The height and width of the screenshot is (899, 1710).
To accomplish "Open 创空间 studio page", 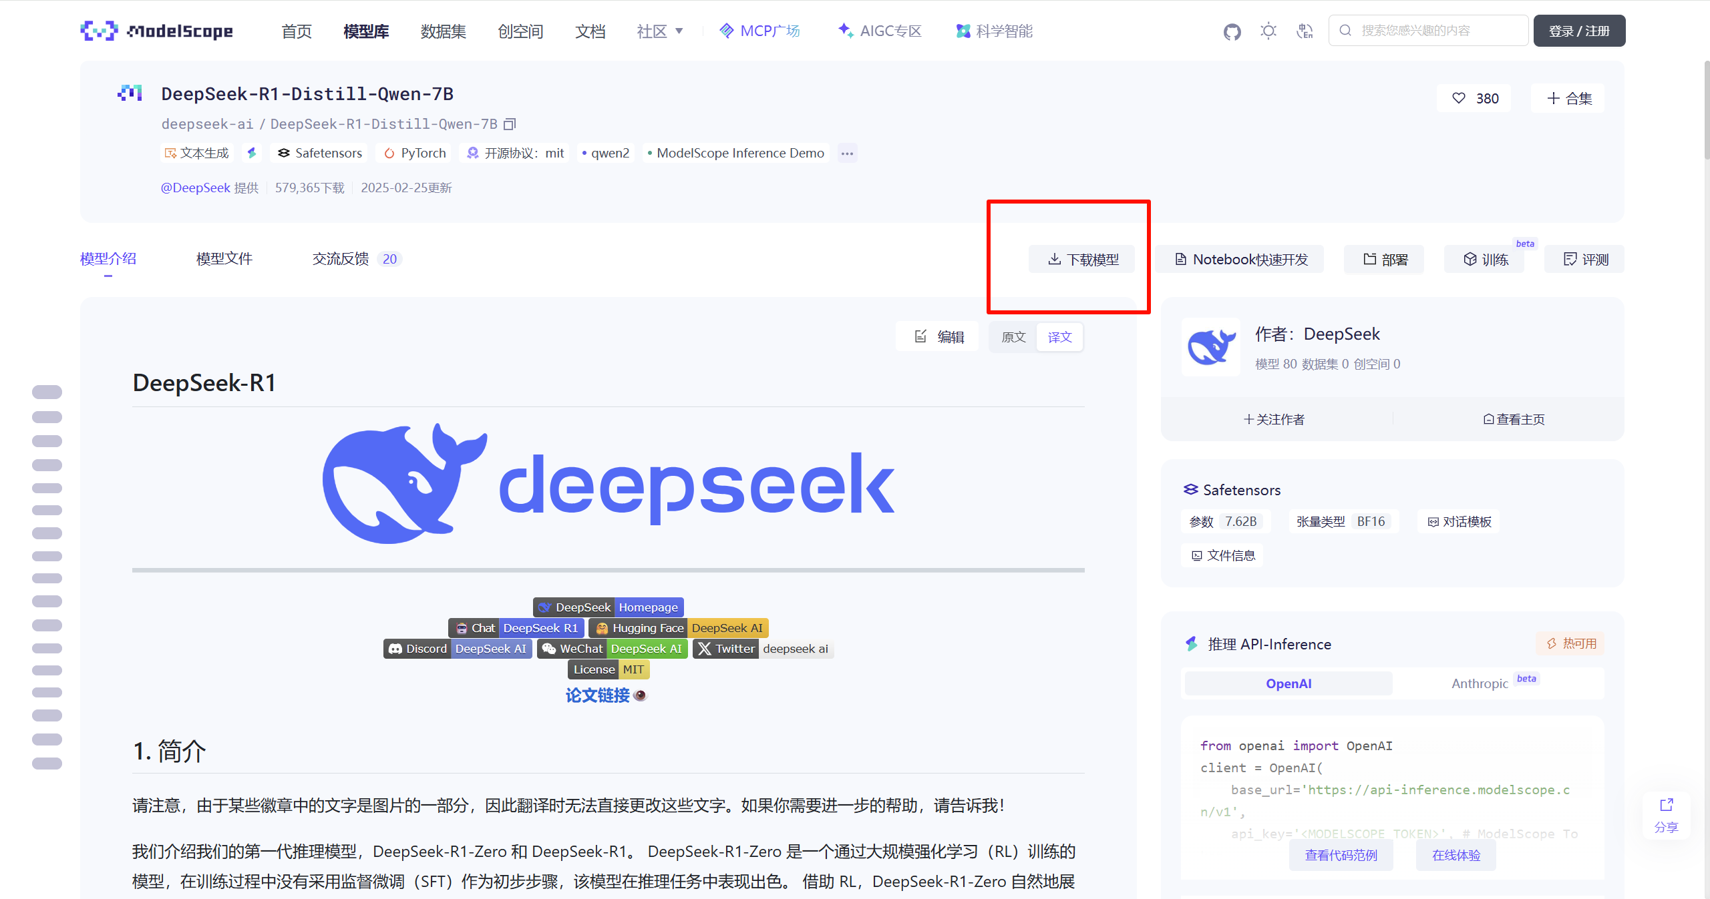I will tap(520, 31).
